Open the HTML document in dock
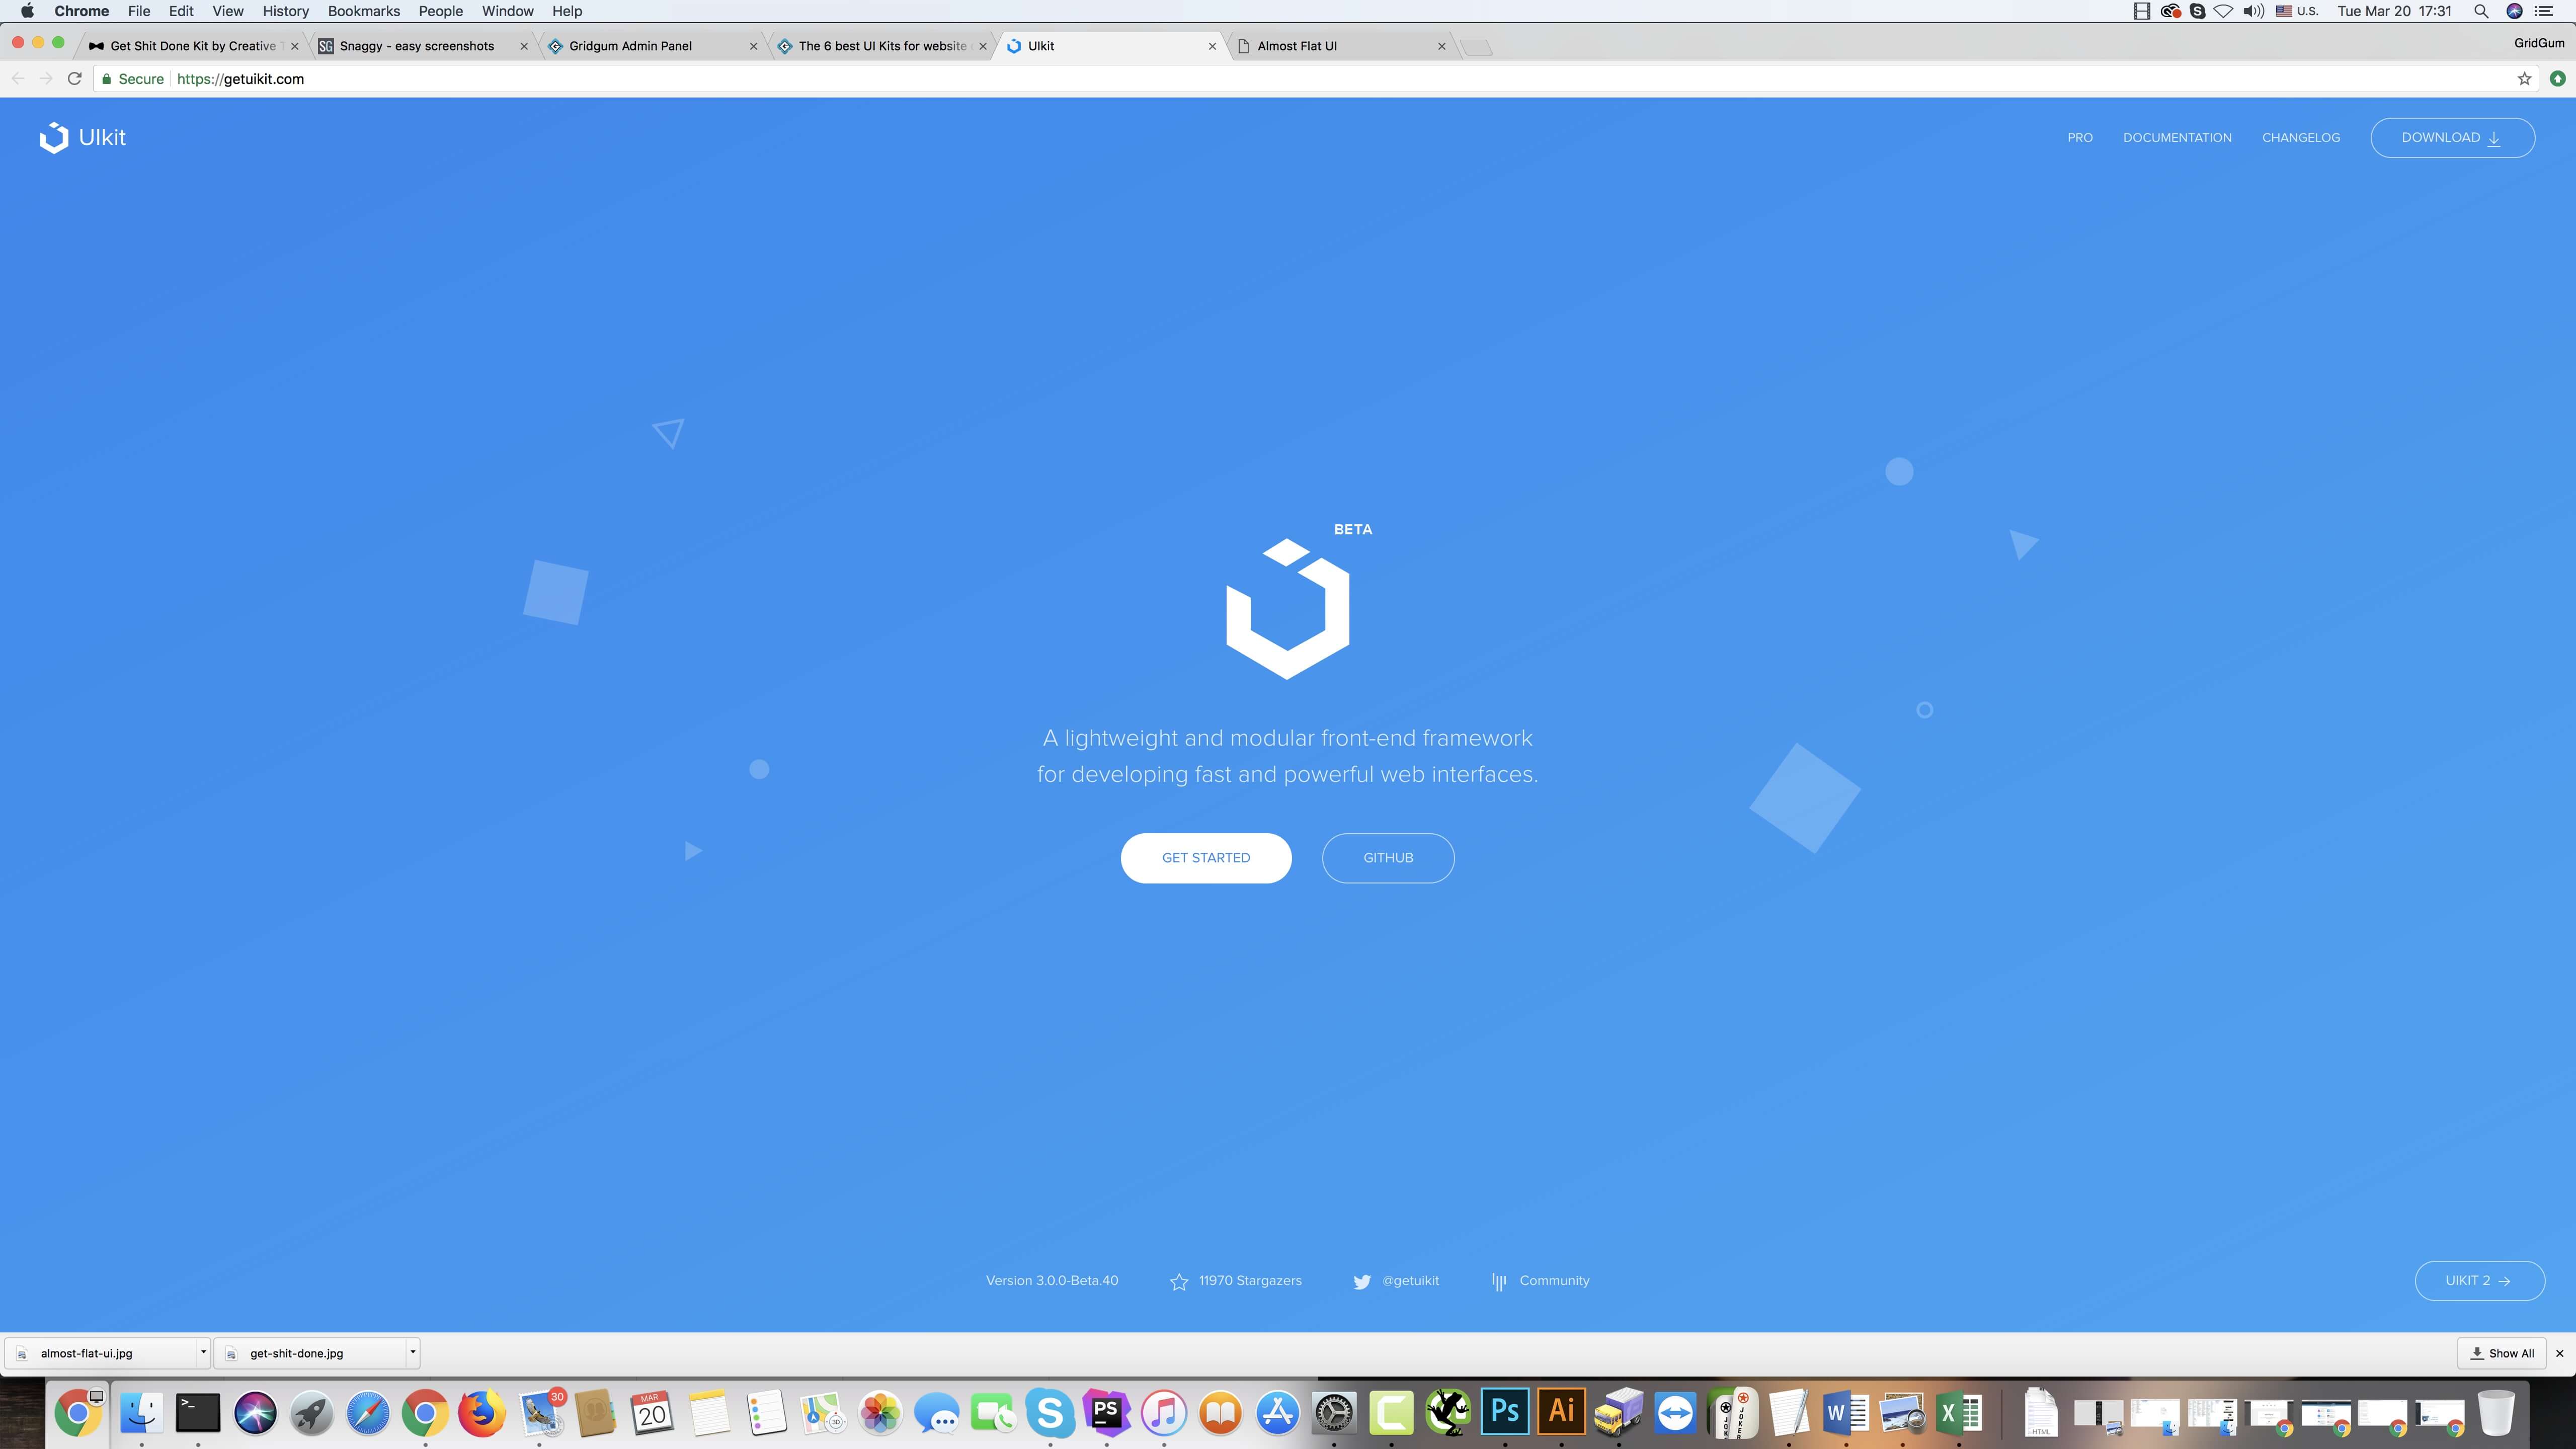The height and width of the screenshot is (1449, 2576). point(2041,1413)
